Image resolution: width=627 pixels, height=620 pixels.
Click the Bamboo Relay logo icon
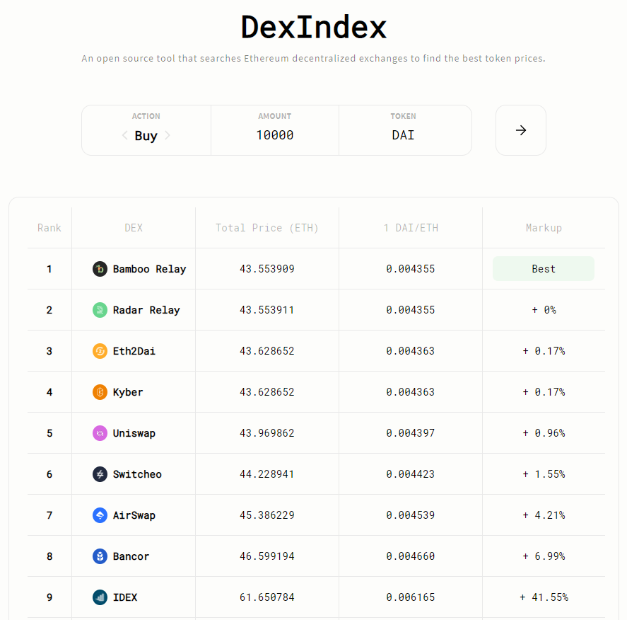tap(100, 269)
